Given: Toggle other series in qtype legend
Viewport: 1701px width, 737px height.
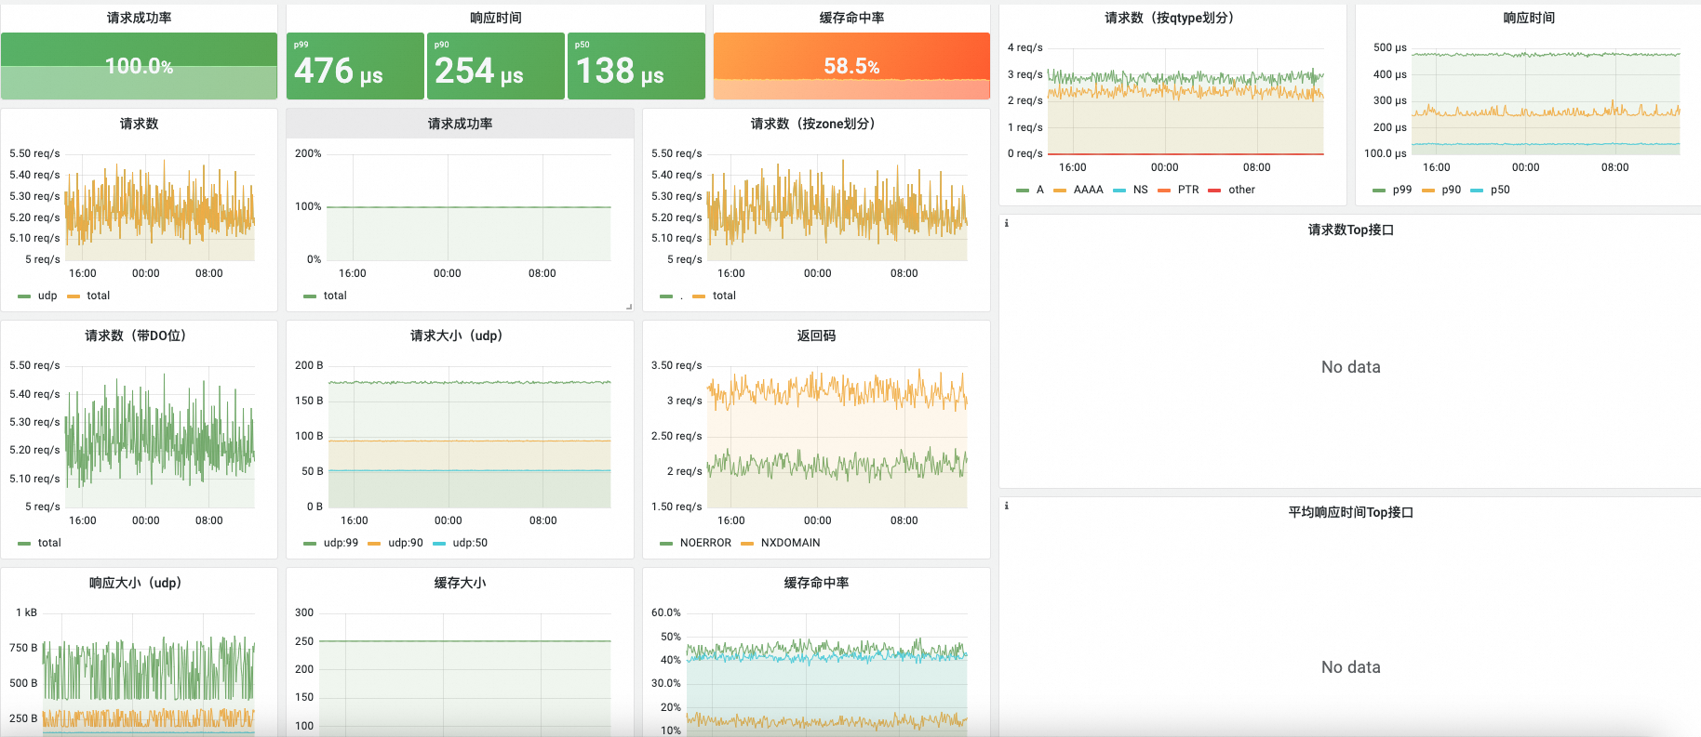Looking at the screenshot, I should 1241,190.
